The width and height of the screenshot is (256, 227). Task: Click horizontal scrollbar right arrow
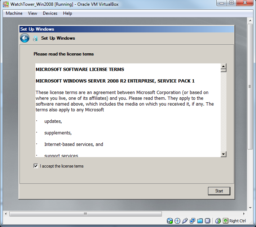click(x=244, y=214)
